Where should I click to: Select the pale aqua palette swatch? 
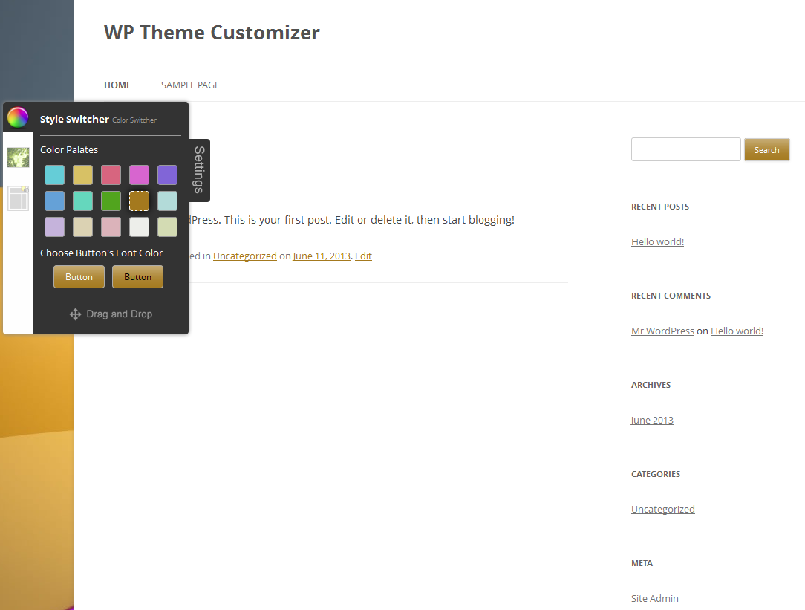point(167,201)
